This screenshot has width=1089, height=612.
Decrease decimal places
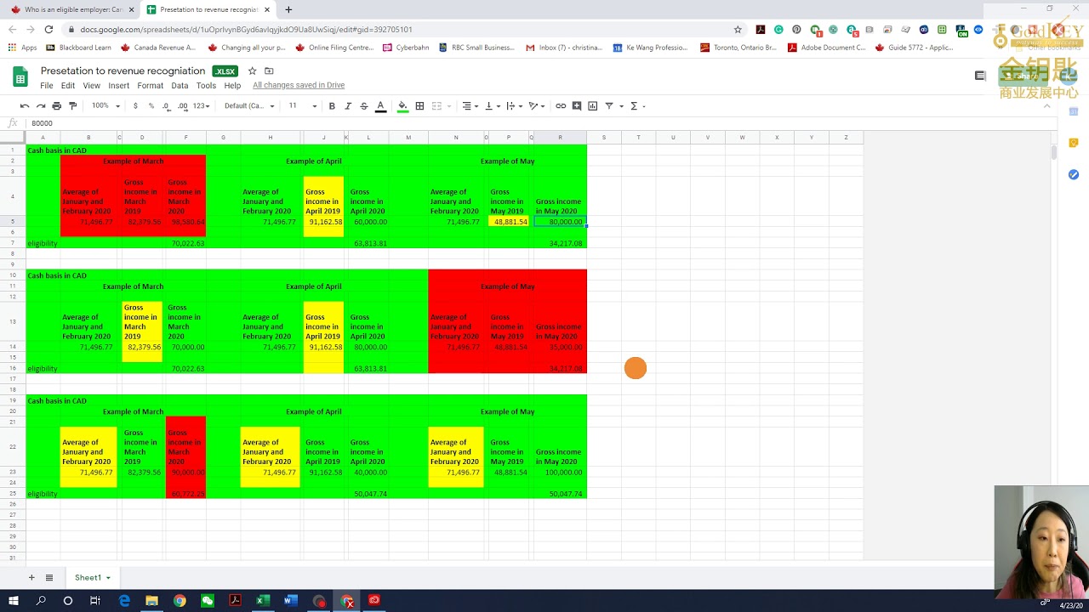167,106
